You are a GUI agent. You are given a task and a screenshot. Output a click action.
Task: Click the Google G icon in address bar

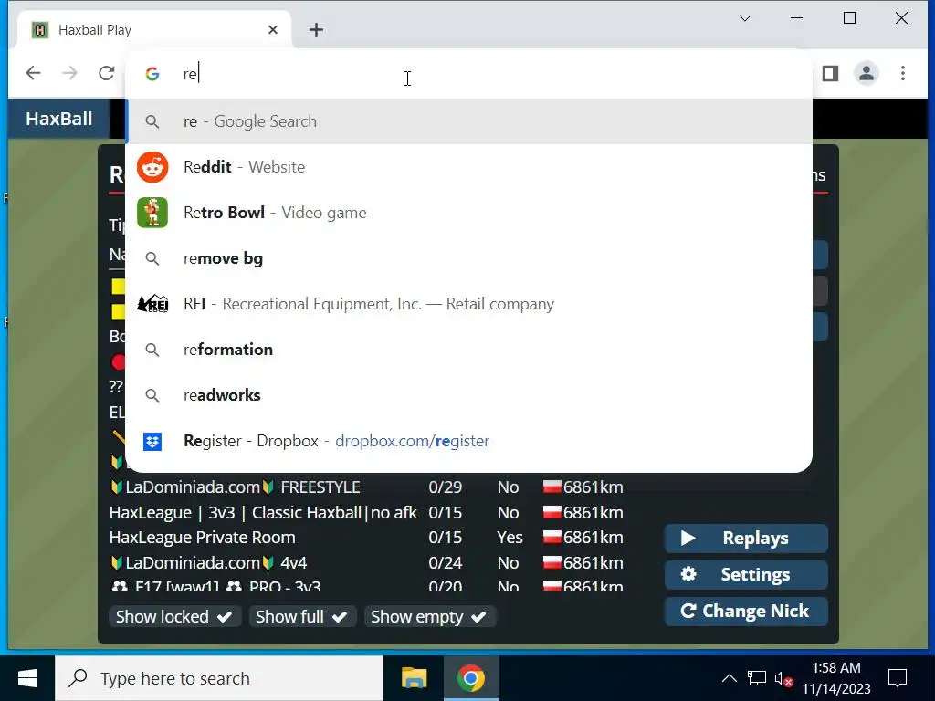click(x=152, y=74)
